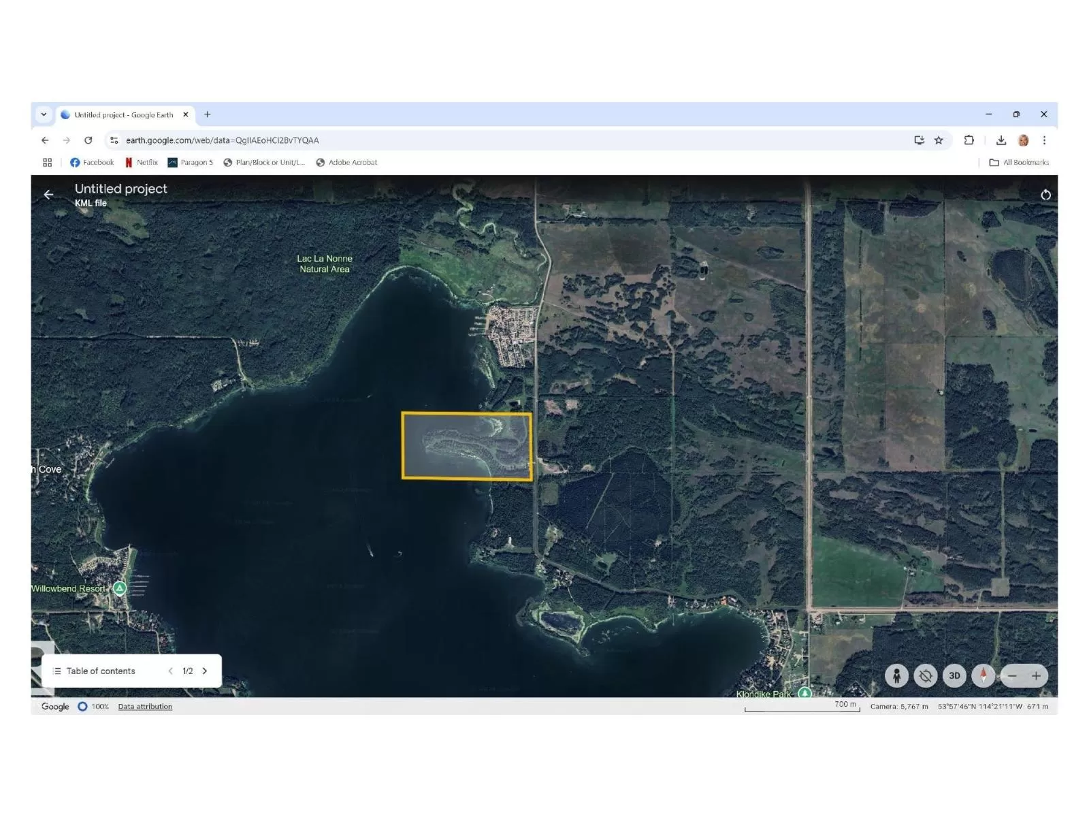Screen dimensions: 1089x817
Task: Click the 100% imagery status indicator
Action: coord(99,706)
